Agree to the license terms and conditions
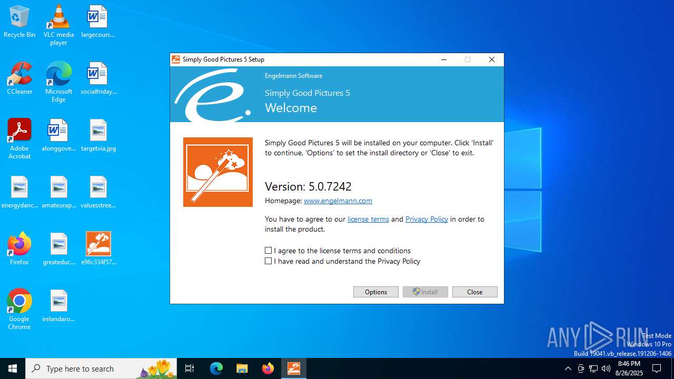This screenshot has height=379, width=674. 268,251
